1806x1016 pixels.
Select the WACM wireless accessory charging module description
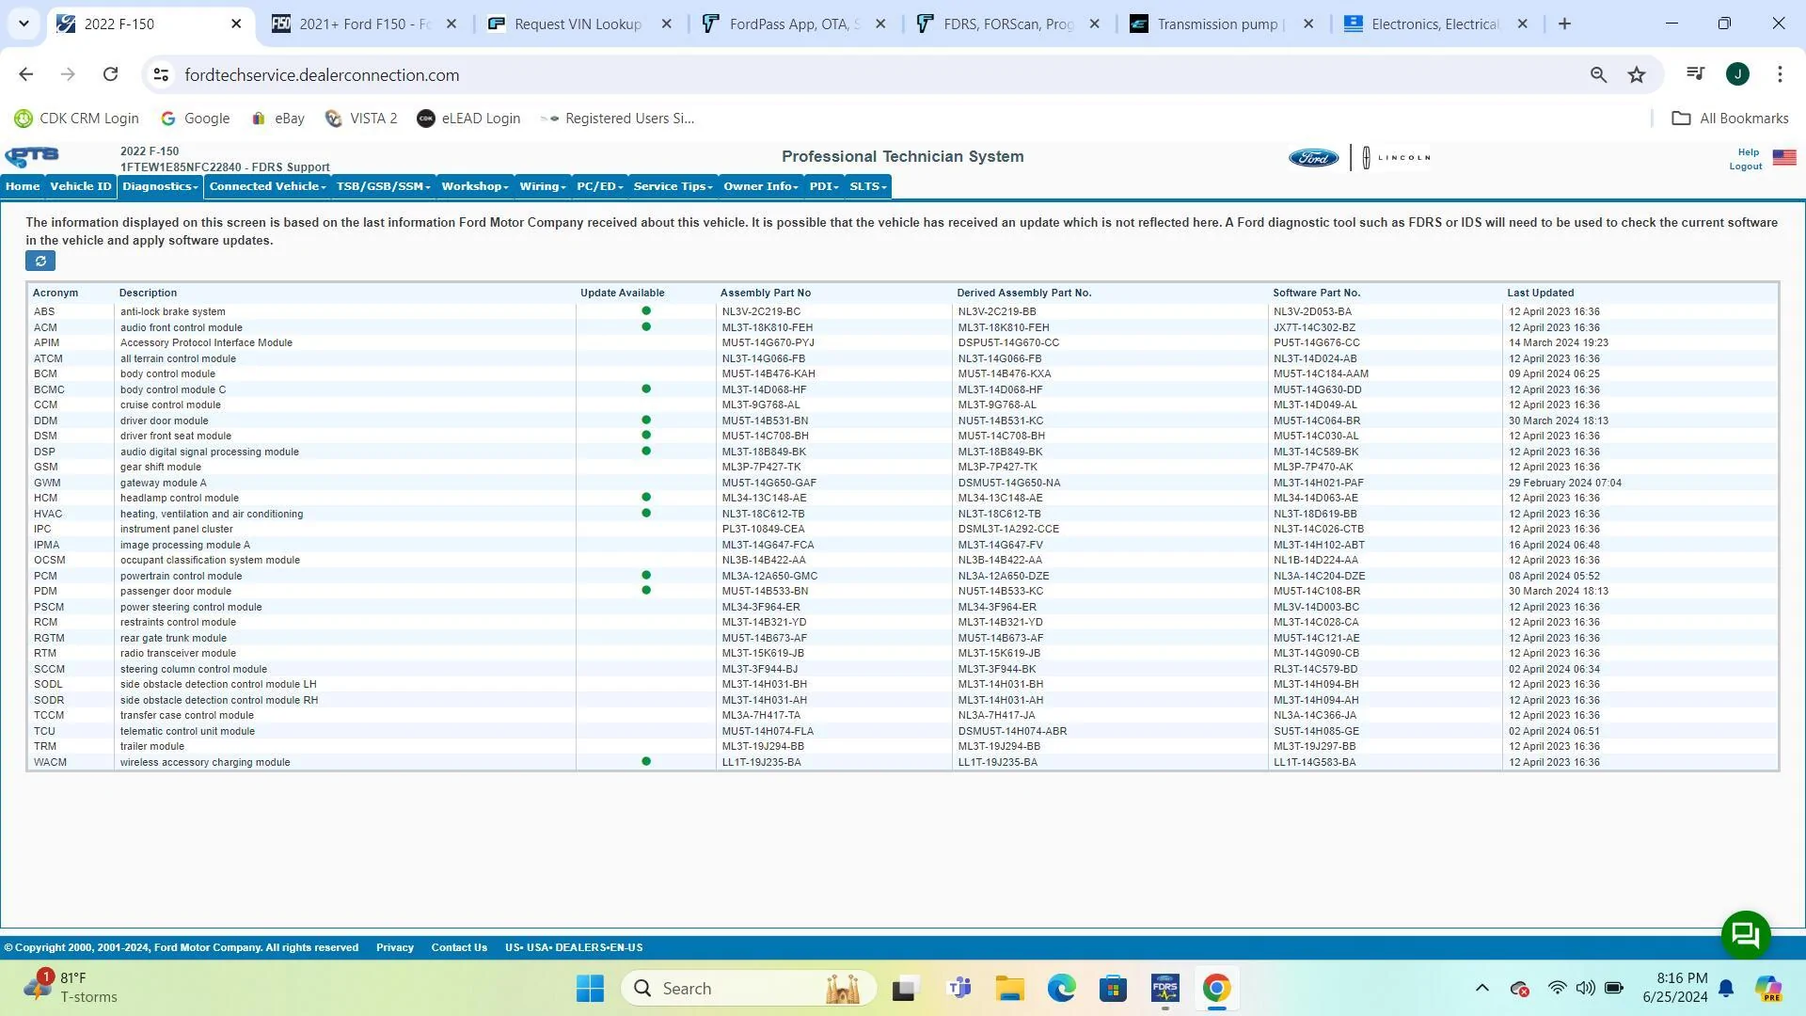coord(205,763)
